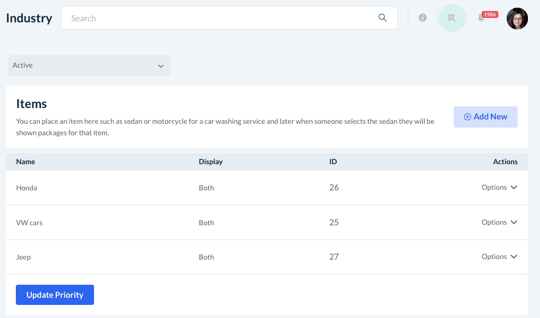Open the Jeep row Options menu
The width and height of the screenshot is (540, 318).
click(x=499, y=257)
